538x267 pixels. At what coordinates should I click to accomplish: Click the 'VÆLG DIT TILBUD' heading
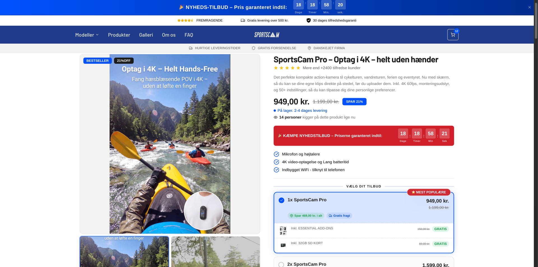click(364, 186)
